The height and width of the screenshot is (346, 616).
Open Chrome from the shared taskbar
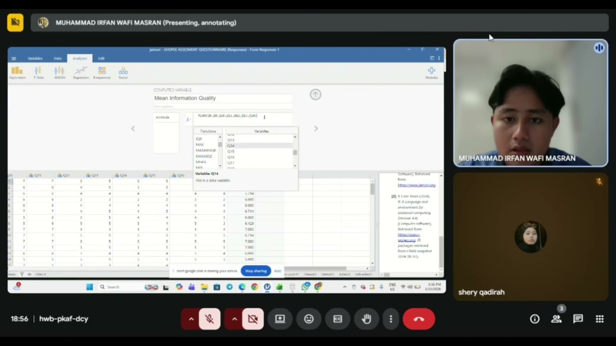point(255,287)
